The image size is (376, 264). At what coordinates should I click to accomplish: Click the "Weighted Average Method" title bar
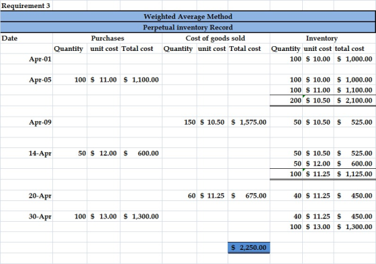coord(188,16)
